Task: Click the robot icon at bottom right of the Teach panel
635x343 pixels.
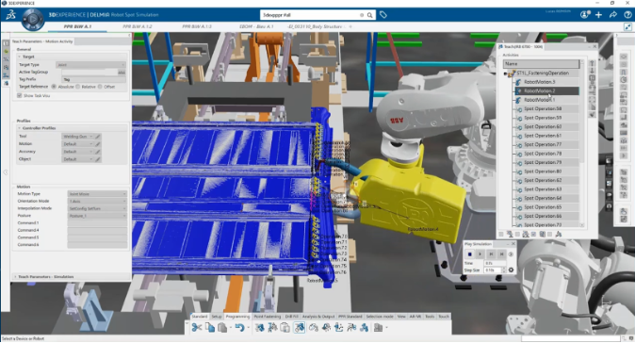Action: (559, 234)
